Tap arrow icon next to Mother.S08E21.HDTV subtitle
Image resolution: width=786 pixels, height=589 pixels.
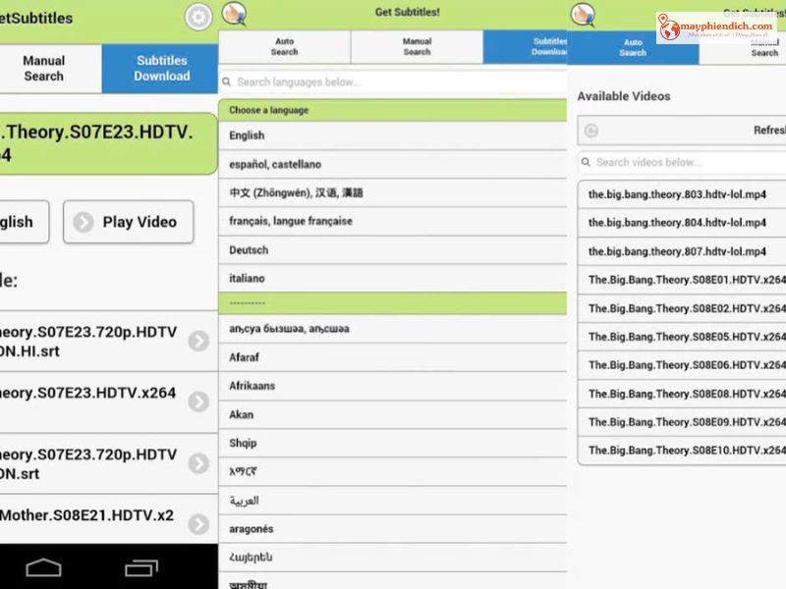coord(198,523)
